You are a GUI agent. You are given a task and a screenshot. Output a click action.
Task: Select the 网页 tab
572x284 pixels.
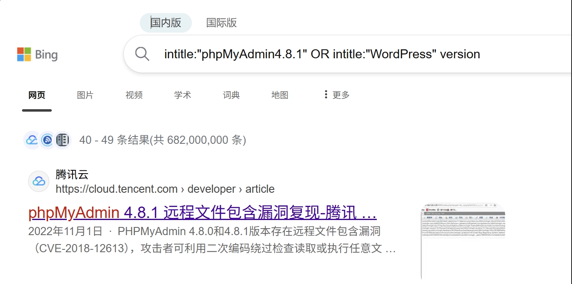point(37,95)
